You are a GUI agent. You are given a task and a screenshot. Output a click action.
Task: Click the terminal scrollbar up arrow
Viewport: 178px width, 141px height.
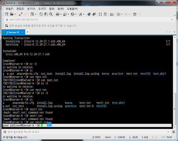click(x=174, y=37)
